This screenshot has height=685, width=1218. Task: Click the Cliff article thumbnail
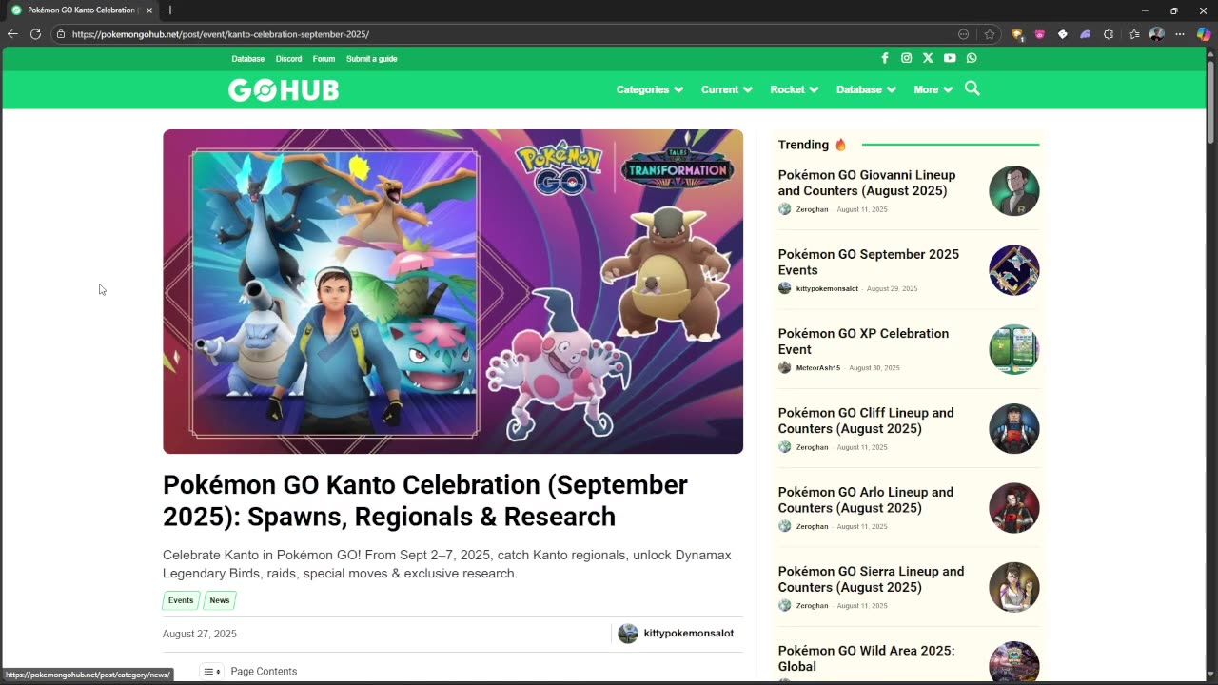(1014, 429)
